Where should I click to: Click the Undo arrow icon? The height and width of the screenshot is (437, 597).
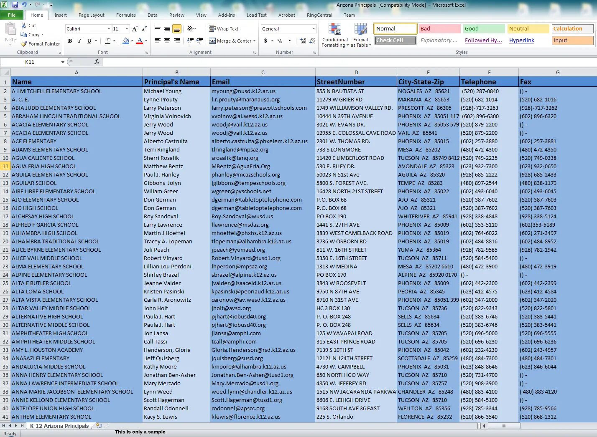24,5
